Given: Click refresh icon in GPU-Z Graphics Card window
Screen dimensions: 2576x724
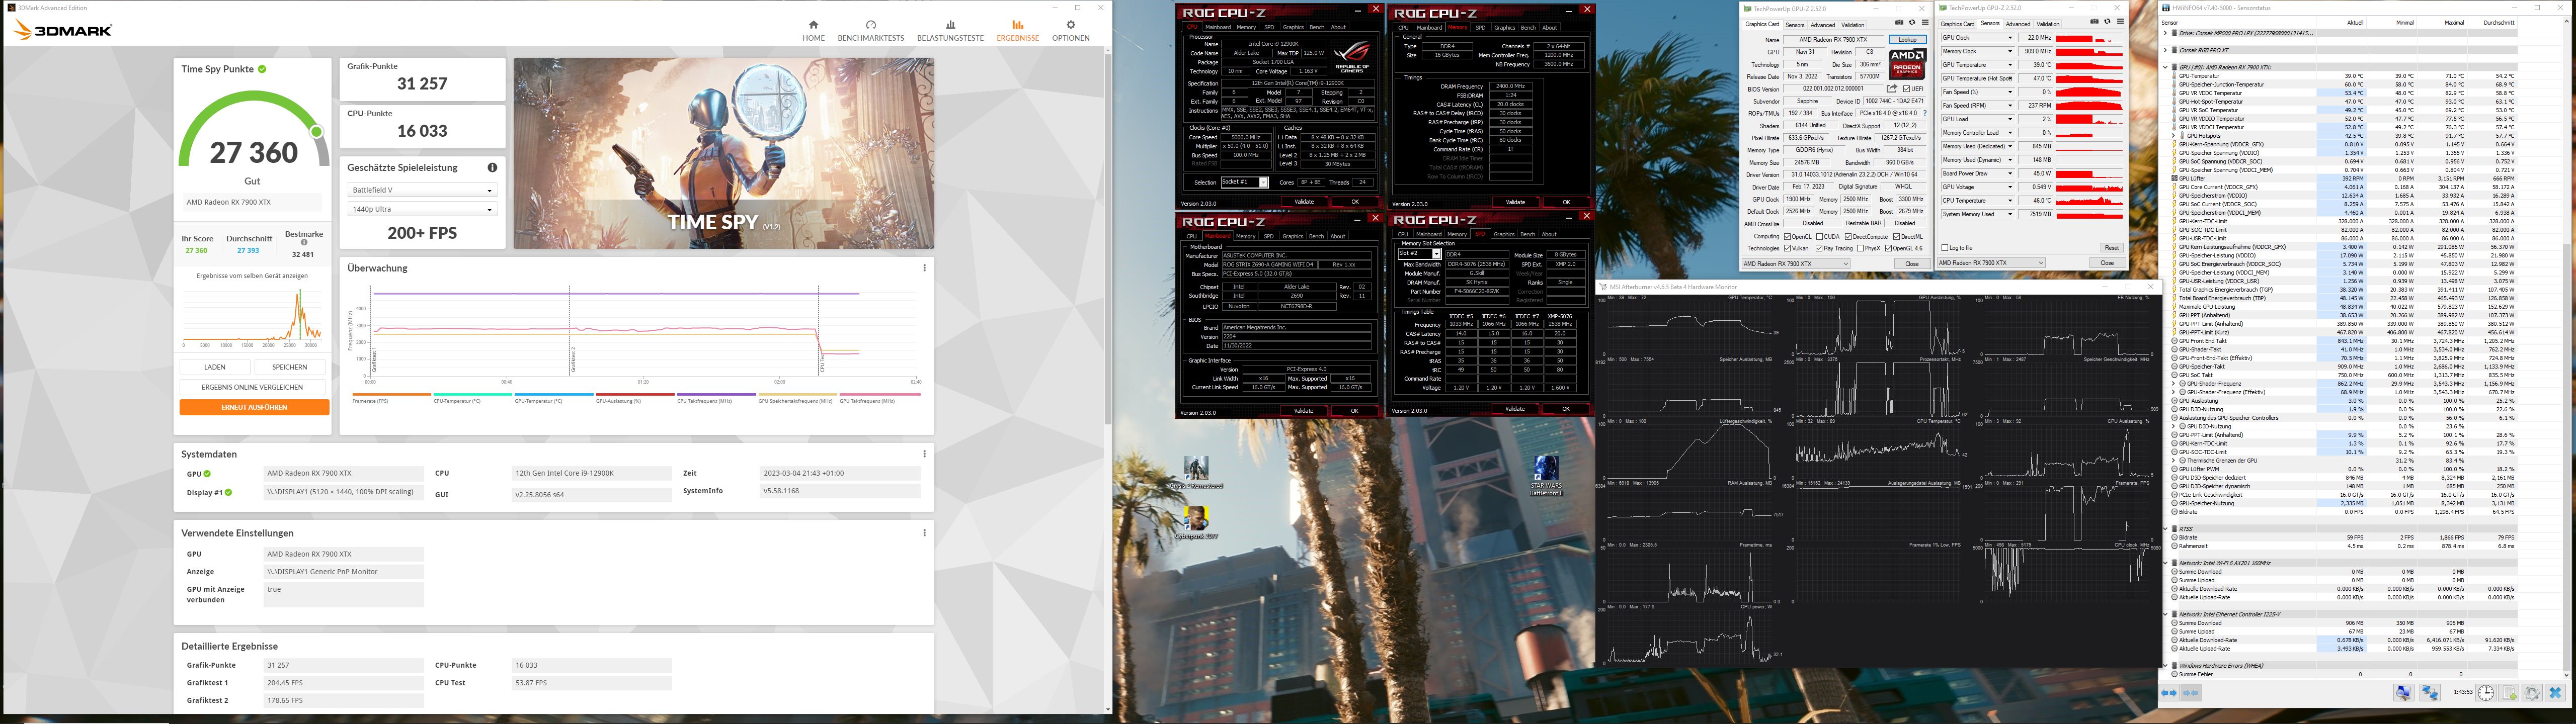Looking at the screenshot, I should (1912, 22).
